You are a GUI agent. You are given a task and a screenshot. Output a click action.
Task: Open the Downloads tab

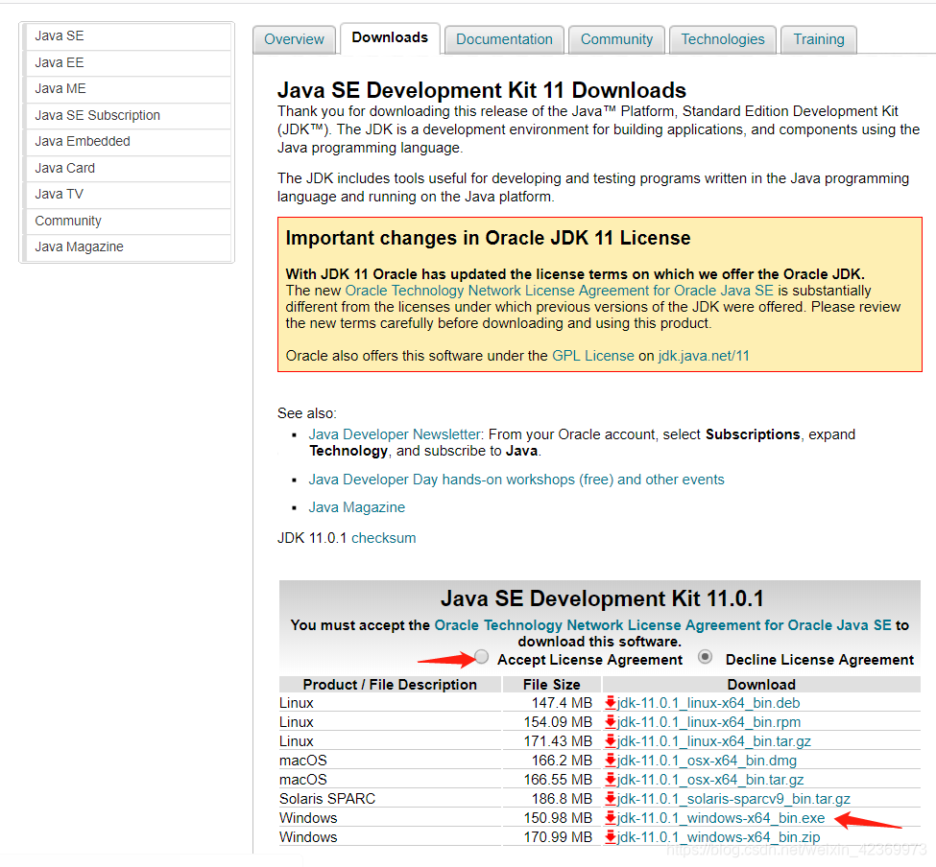[390, 38]
